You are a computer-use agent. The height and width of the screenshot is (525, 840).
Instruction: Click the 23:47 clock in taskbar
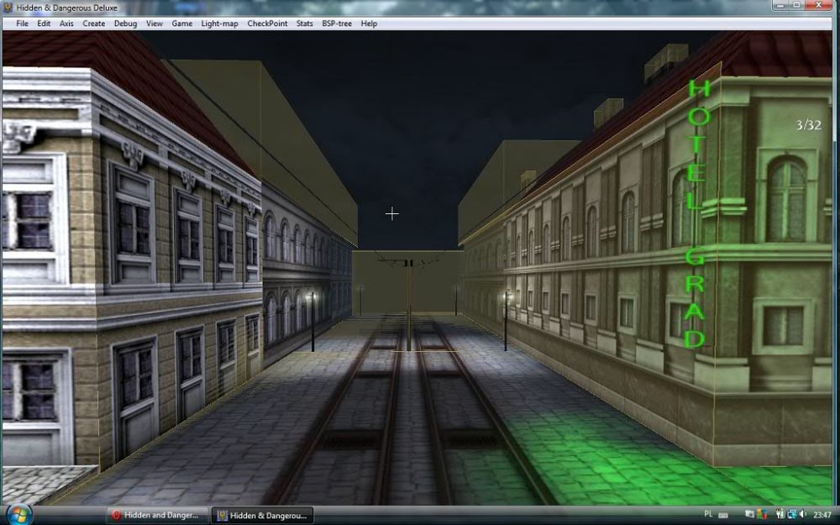(x=822, y=514)
